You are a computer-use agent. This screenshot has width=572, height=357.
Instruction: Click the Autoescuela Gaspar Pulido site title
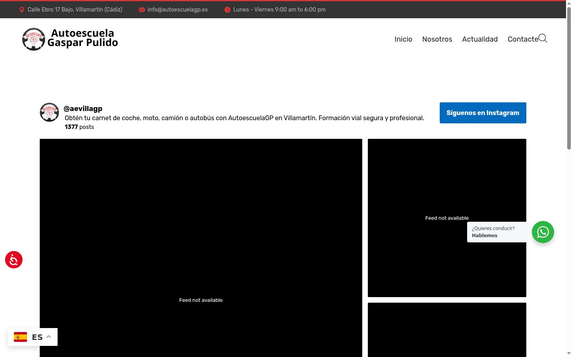point(83,38)
